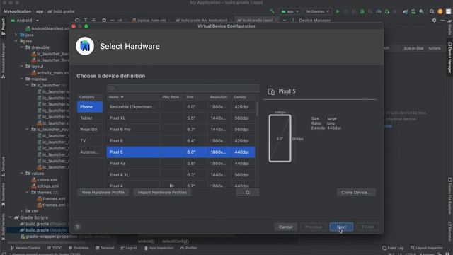Click the Cancel button
This screenshot has height=255, width=453.
click(286, 227)
